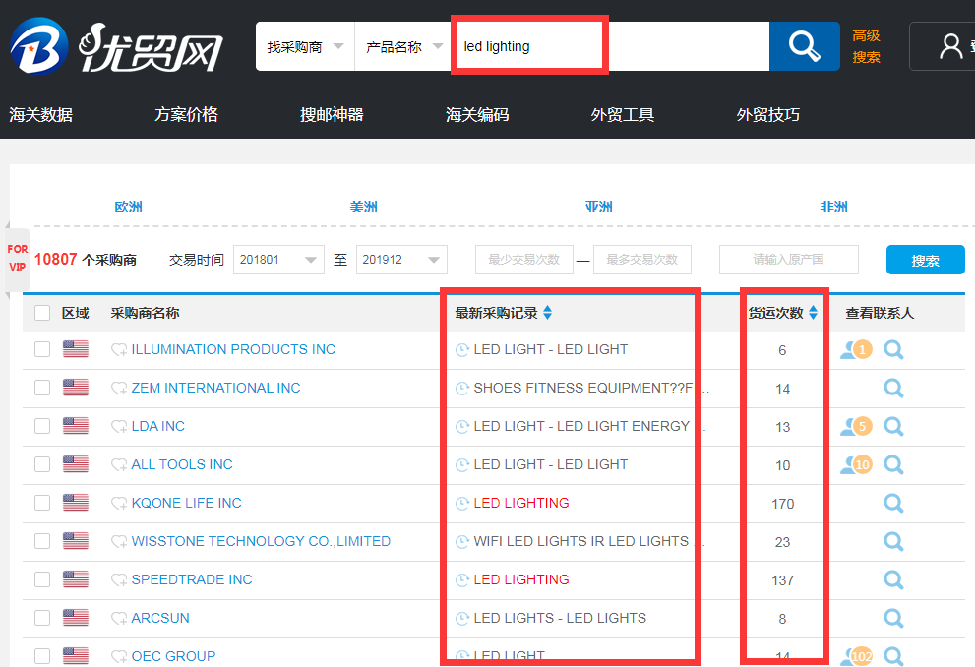
Task: Click magnifier for LDA INC row
Action: pyautogui.click(x=893, y=426)
